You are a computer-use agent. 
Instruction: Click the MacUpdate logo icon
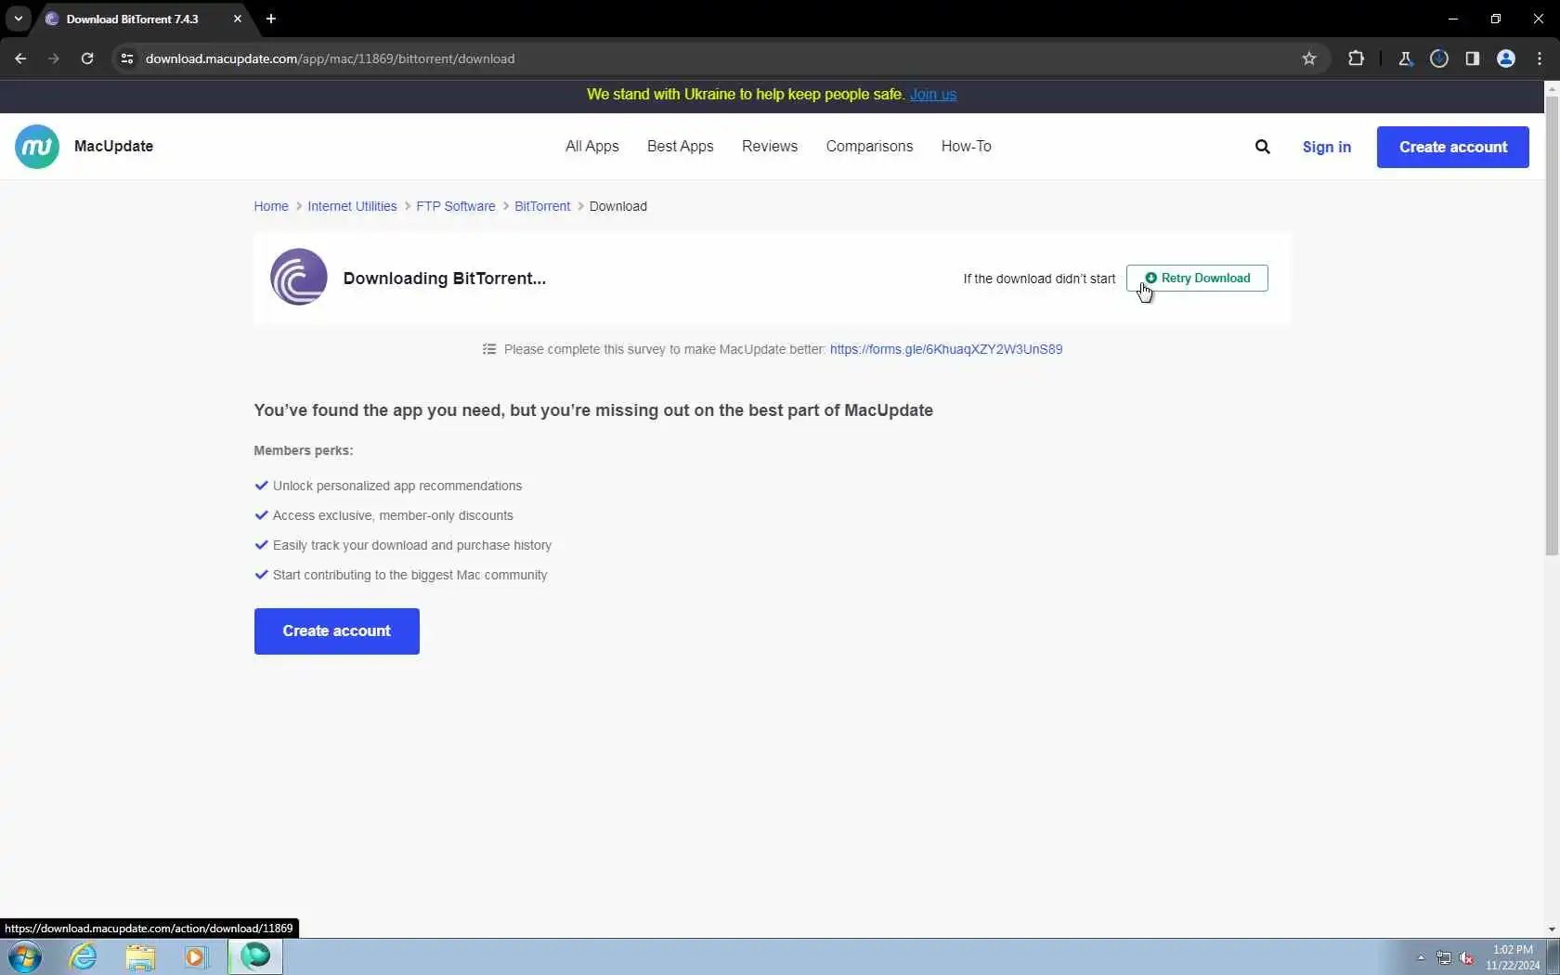point(37,147)
